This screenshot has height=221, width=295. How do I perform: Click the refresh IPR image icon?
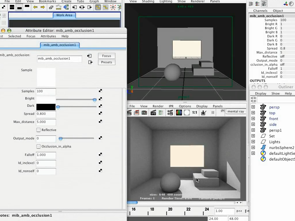(161, 113)
